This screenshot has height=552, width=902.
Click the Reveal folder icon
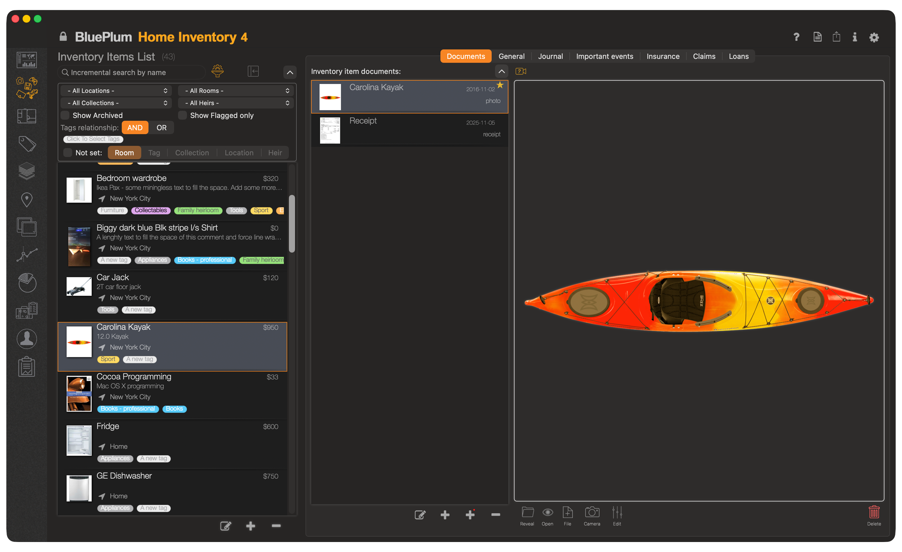pos(527,512)
